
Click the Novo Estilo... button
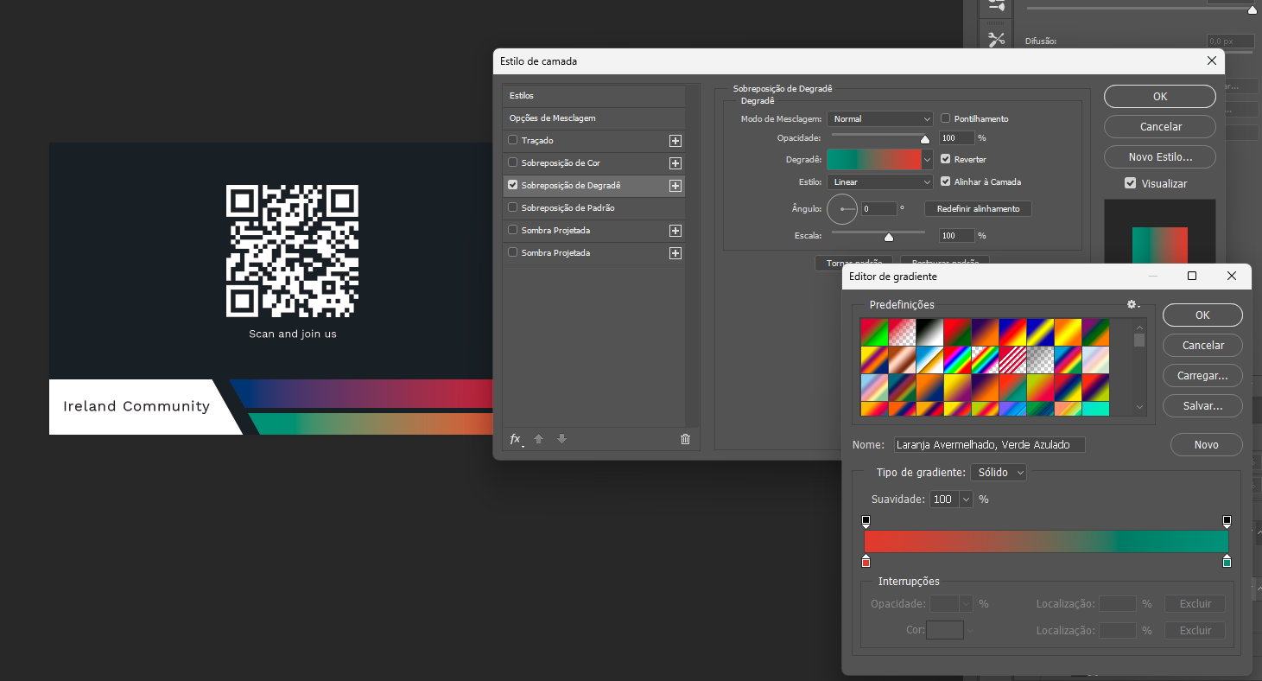[1159, 157]
